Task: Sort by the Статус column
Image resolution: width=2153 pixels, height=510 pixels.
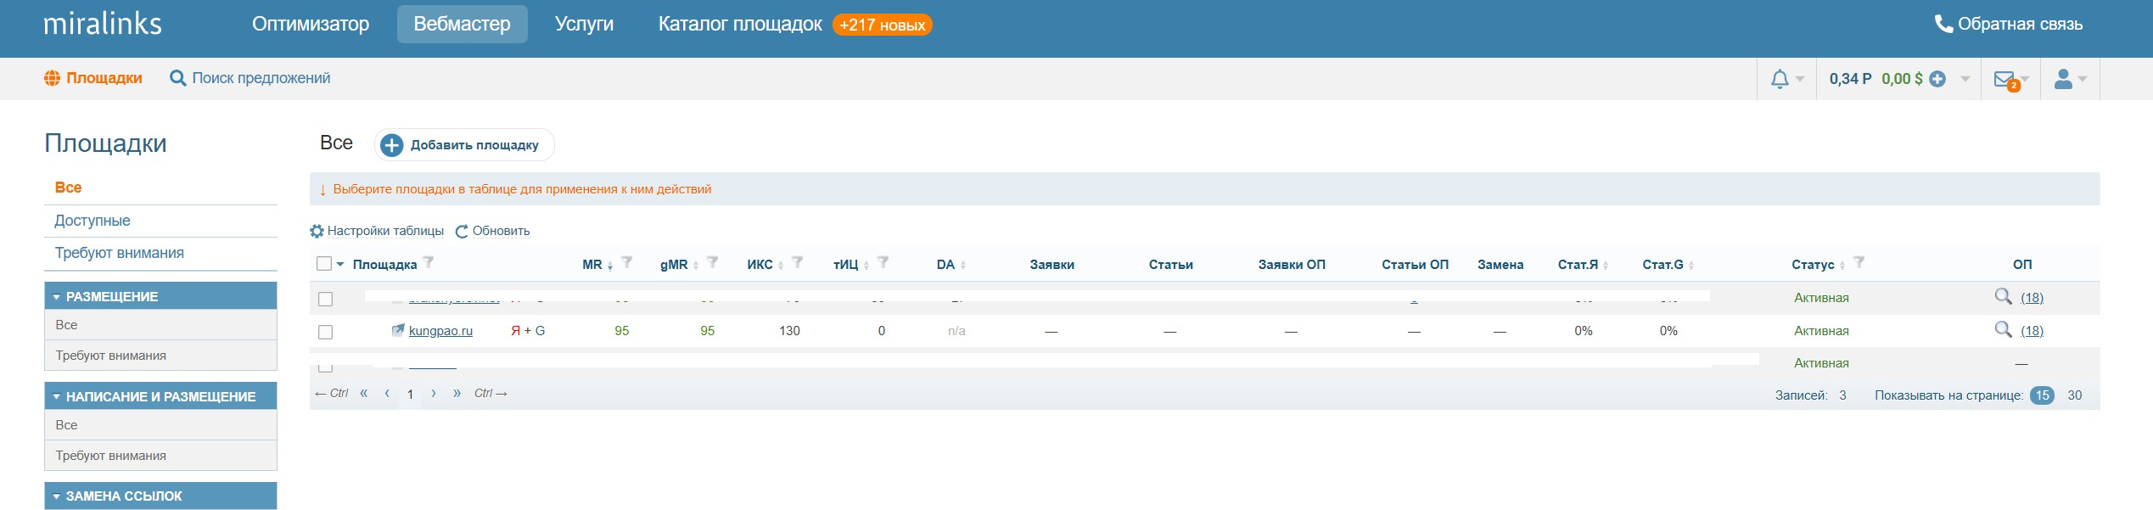Action: (1818, 265)
